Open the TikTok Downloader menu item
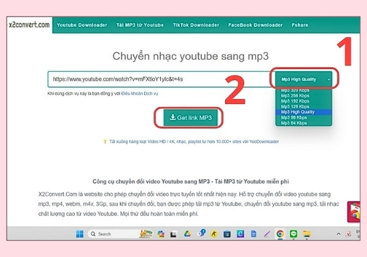The height and width of the screenshot is (257, 367). click(196, 25)
